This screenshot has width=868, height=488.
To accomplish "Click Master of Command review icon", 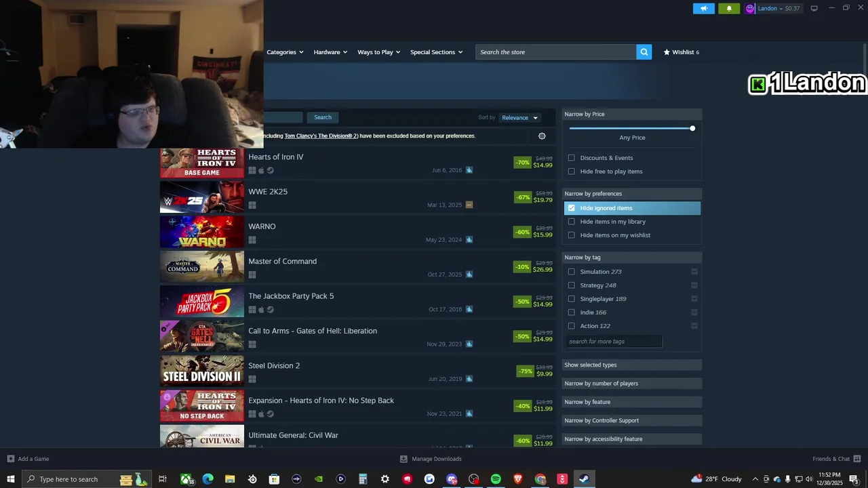I will pyautogui.click(x=469, y=274).
